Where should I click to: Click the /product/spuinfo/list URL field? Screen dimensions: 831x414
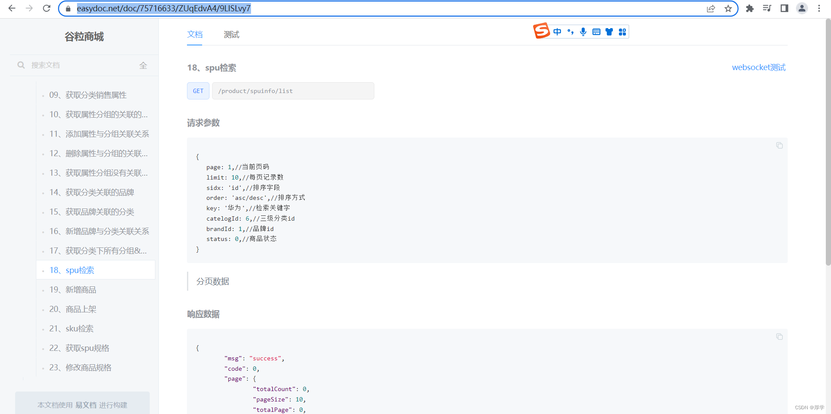click(293, 91)
